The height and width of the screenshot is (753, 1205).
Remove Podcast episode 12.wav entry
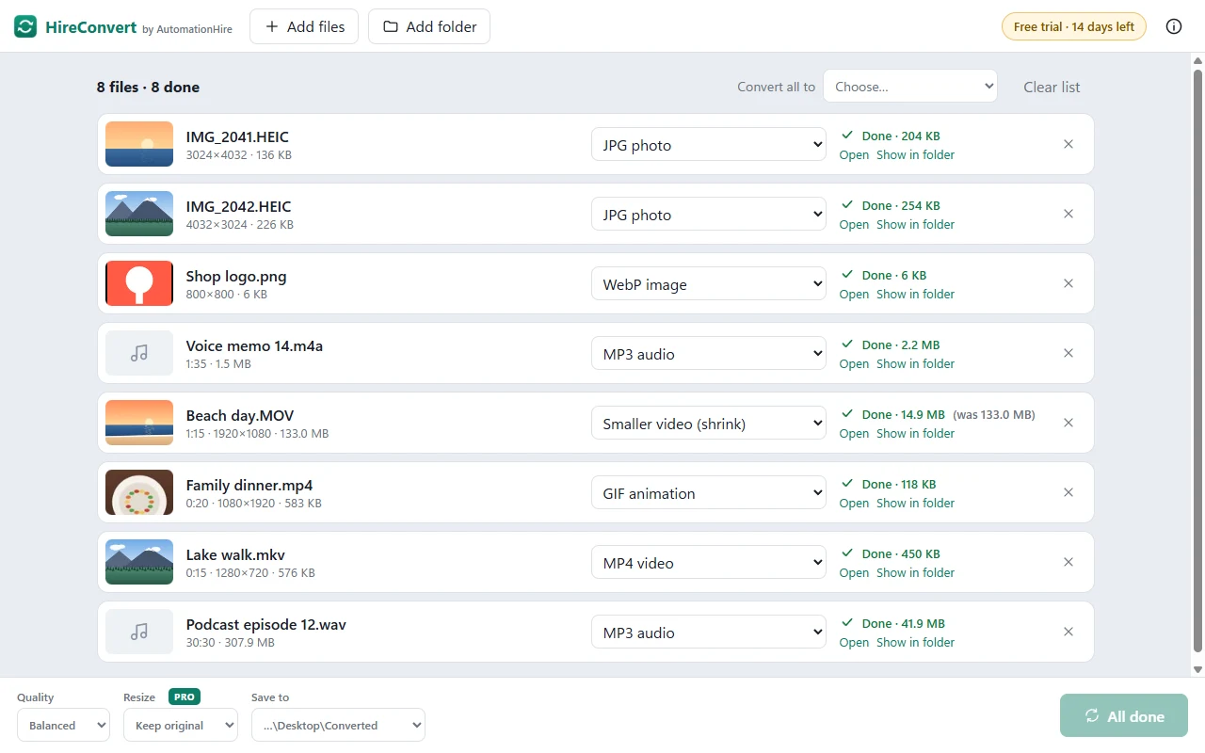point(1068,632)
